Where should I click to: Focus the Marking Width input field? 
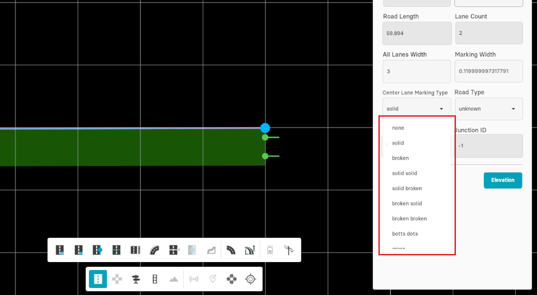click(488, 71)
